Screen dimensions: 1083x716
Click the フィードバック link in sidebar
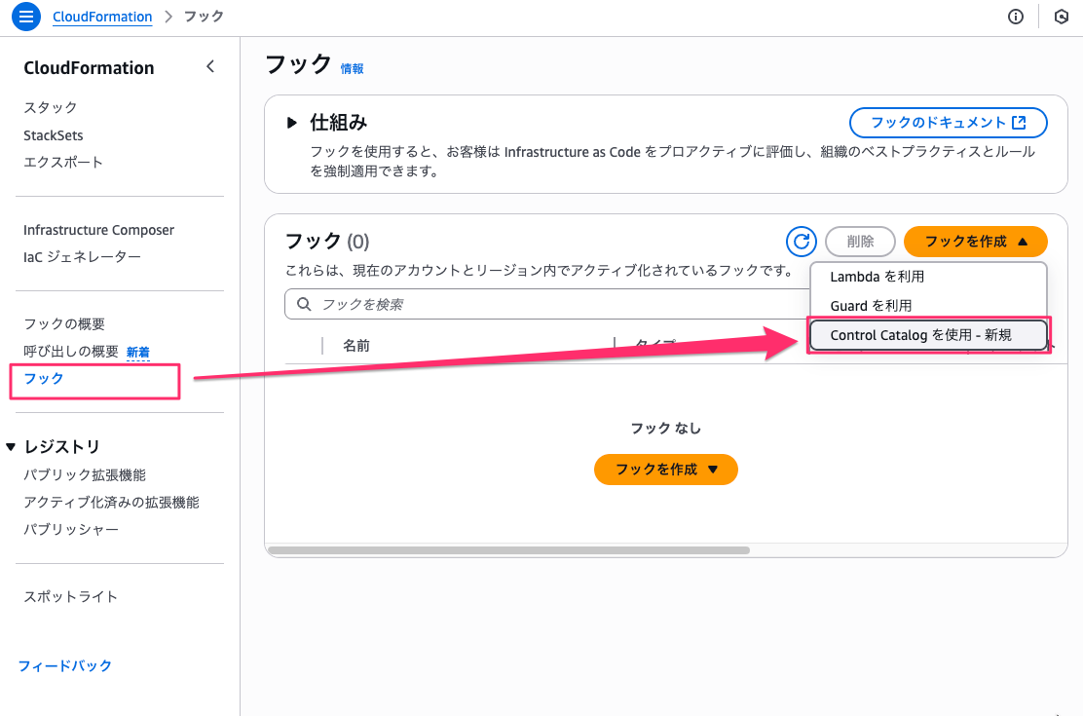click(x=65, y=665)
